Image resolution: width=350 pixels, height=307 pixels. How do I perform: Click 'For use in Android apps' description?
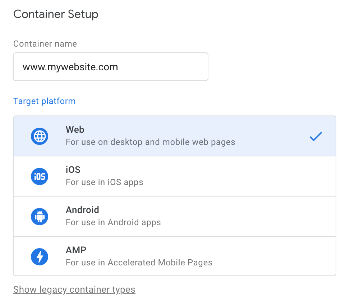pyautogui.click(x=114, y=222)
